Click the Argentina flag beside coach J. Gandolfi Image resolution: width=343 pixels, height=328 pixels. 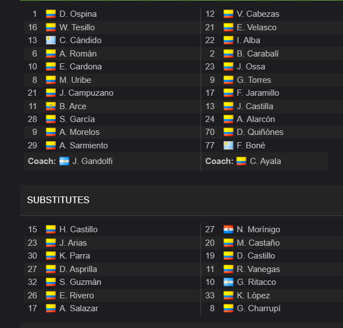coord(64,161)
